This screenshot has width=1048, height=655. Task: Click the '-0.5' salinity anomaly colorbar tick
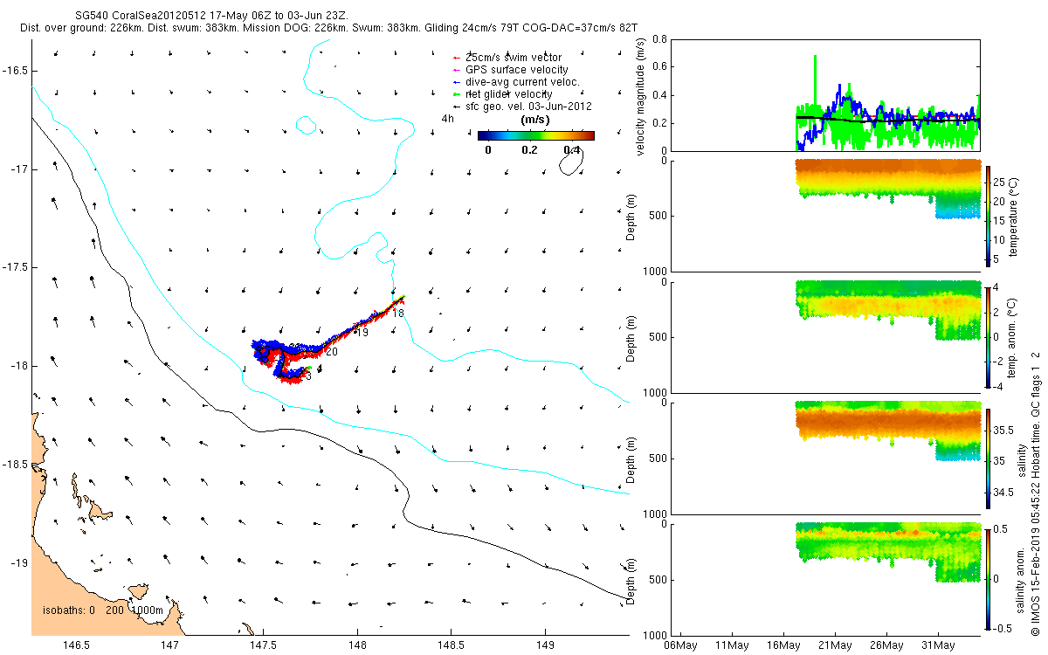1003,627
